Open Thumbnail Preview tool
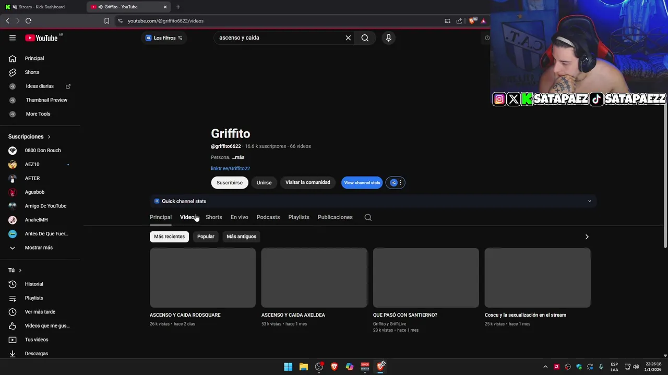Viewport: 668px width, 375px height. (x=46, y=100)
